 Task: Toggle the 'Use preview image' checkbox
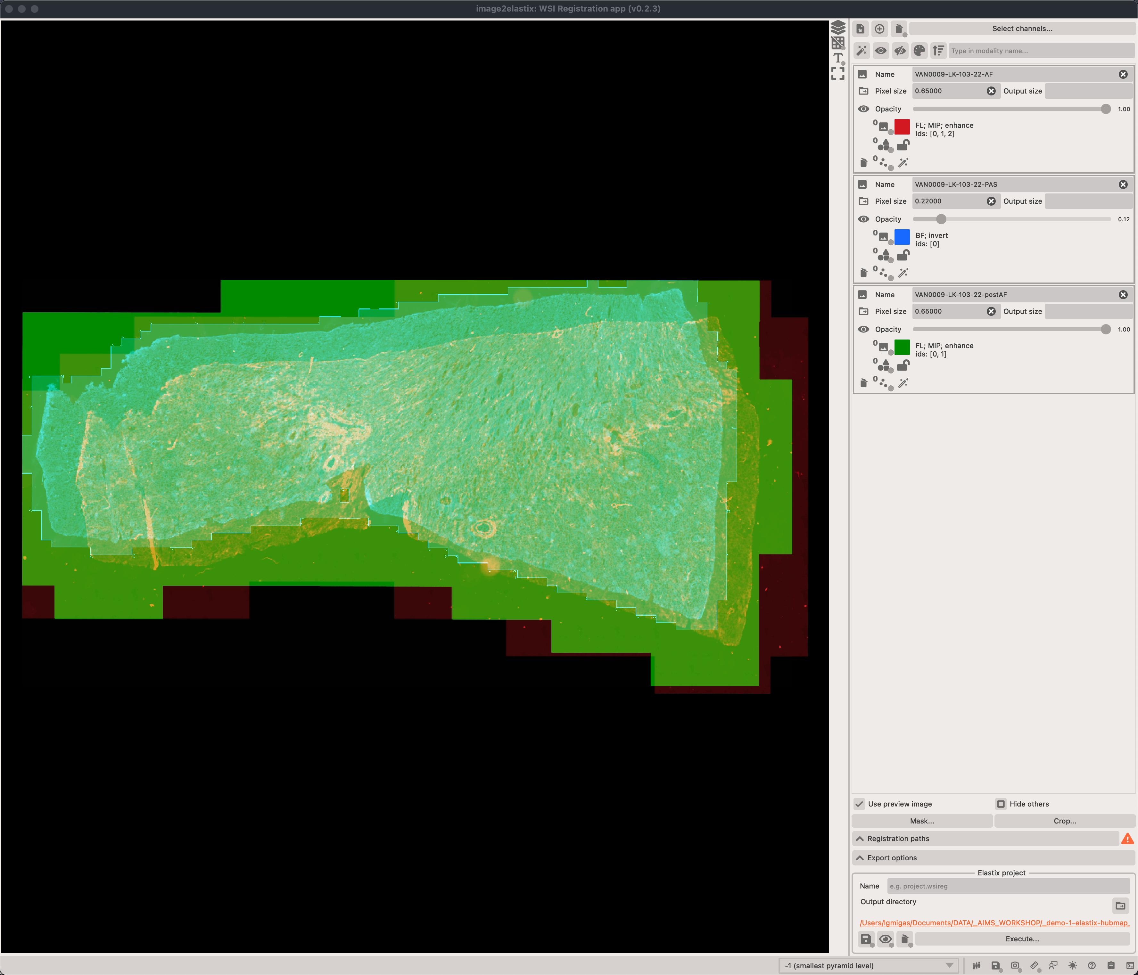pyautogui.click(x=860, y=804)
